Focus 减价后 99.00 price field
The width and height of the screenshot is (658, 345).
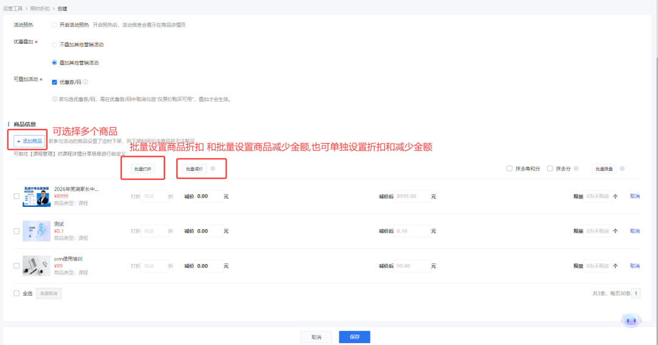tap(412, 266)
